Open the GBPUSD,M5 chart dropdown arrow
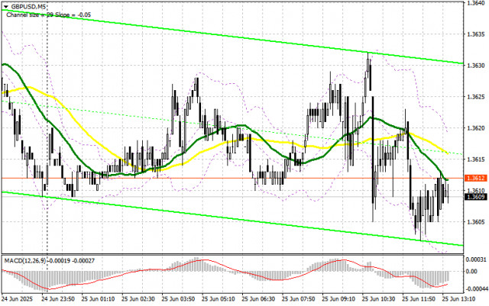Image resolution: width=489 pixels, height=306 pixels. click(6, 6)
